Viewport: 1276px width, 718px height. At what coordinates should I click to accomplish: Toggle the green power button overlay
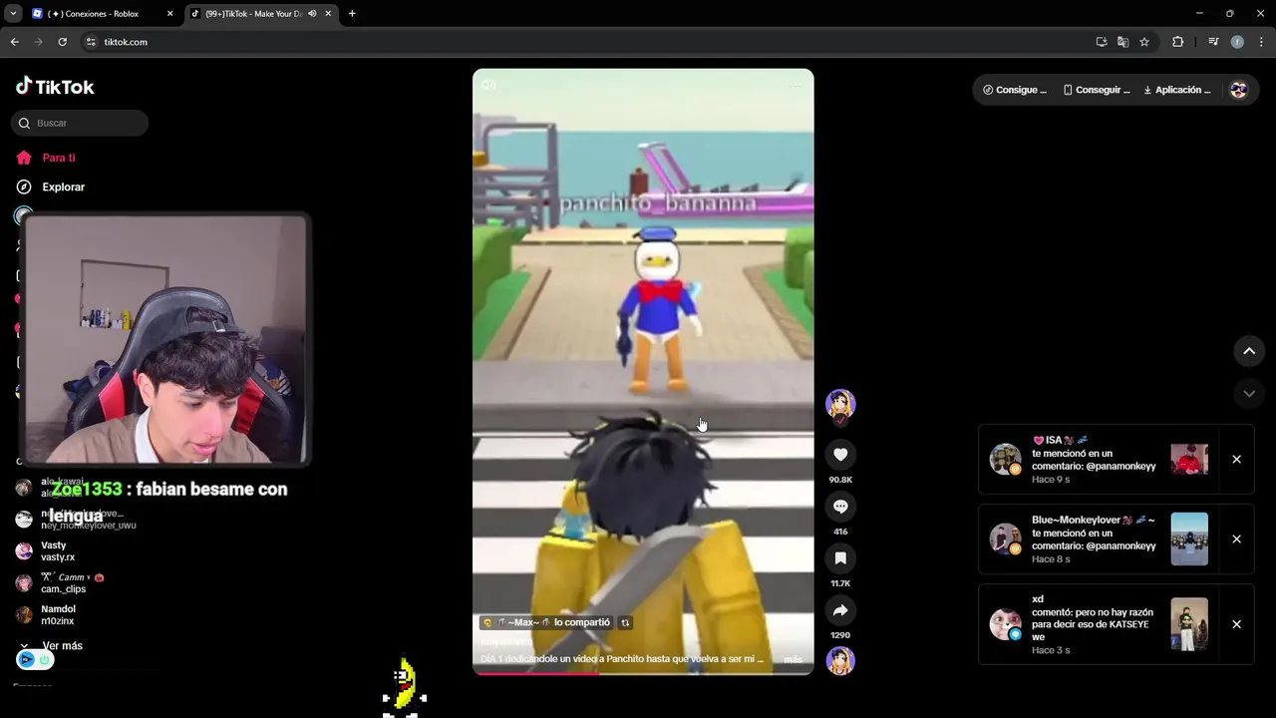44,659
